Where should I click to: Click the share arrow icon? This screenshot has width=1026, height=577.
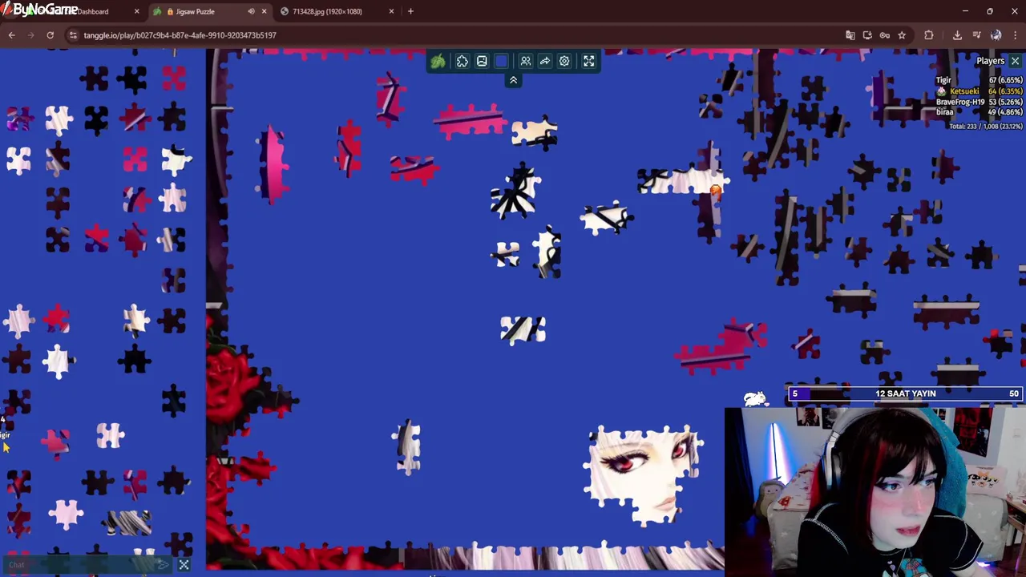545,62
